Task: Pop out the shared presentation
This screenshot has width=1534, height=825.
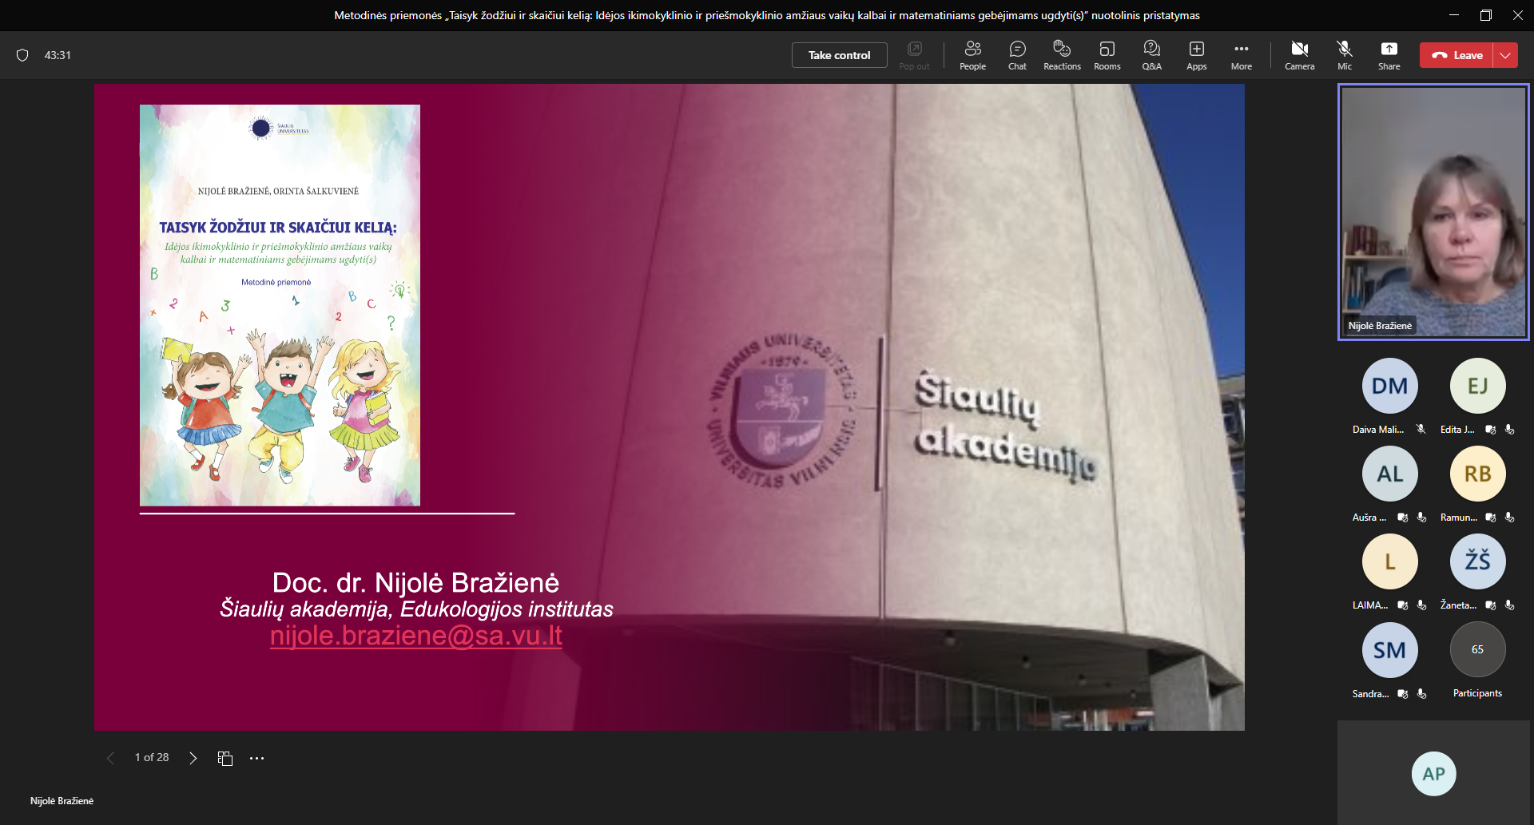Action: pos(914,55)
